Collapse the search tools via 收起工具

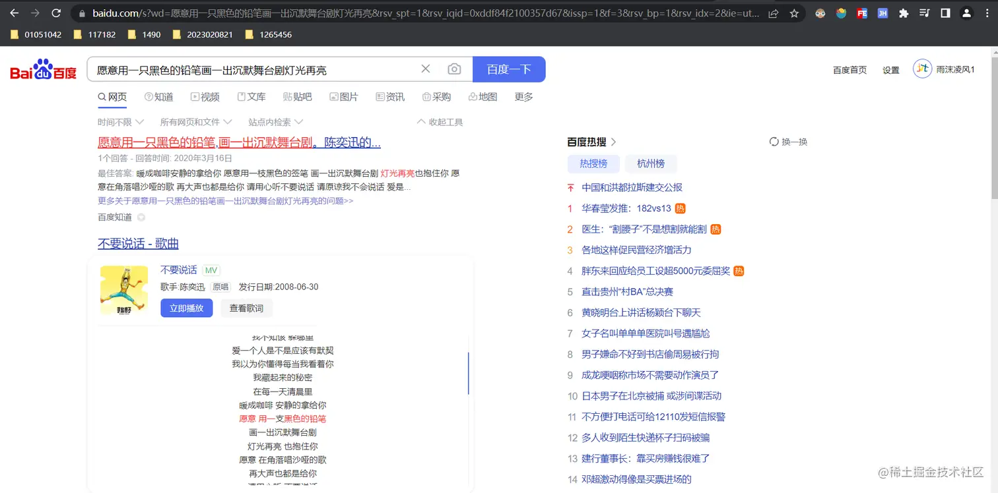tap(440, 122)
